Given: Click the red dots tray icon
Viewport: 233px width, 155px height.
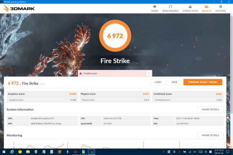Looking at the screenshot, I should tap(179, 152).
